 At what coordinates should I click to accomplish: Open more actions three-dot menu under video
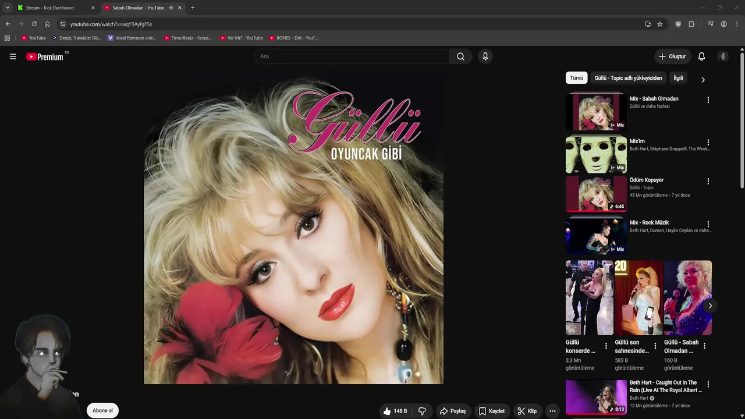pos(552,411)
